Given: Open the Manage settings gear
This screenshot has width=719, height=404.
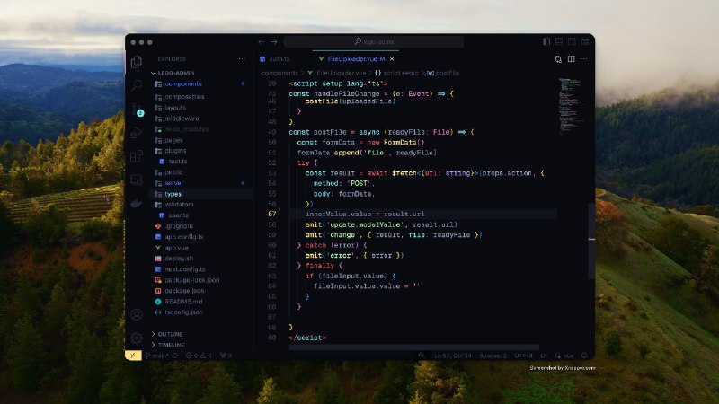Looking at the screenshot, I should [137, 338].
